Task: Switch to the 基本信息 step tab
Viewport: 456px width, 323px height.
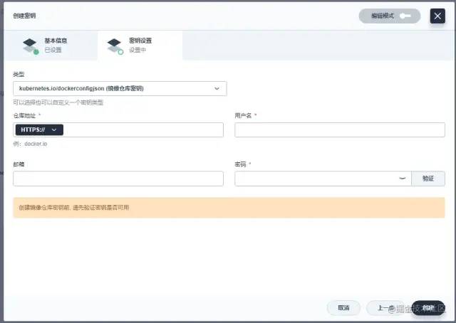Action: pos(51,46)
